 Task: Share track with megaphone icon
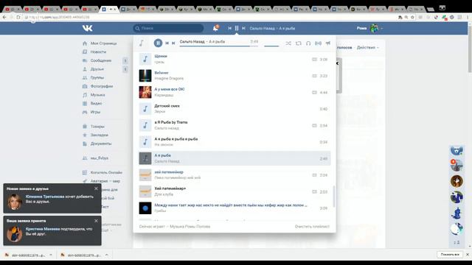328,43
